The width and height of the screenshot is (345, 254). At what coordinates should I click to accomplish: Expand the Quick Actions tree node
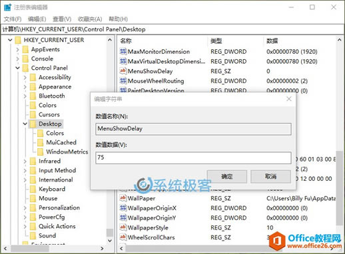25,226
